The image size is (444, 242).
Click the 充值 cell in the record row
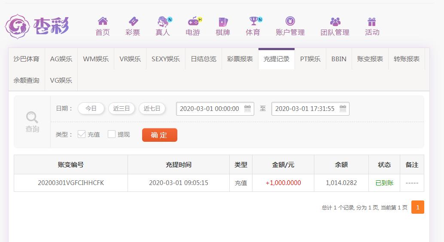[241, 183]
